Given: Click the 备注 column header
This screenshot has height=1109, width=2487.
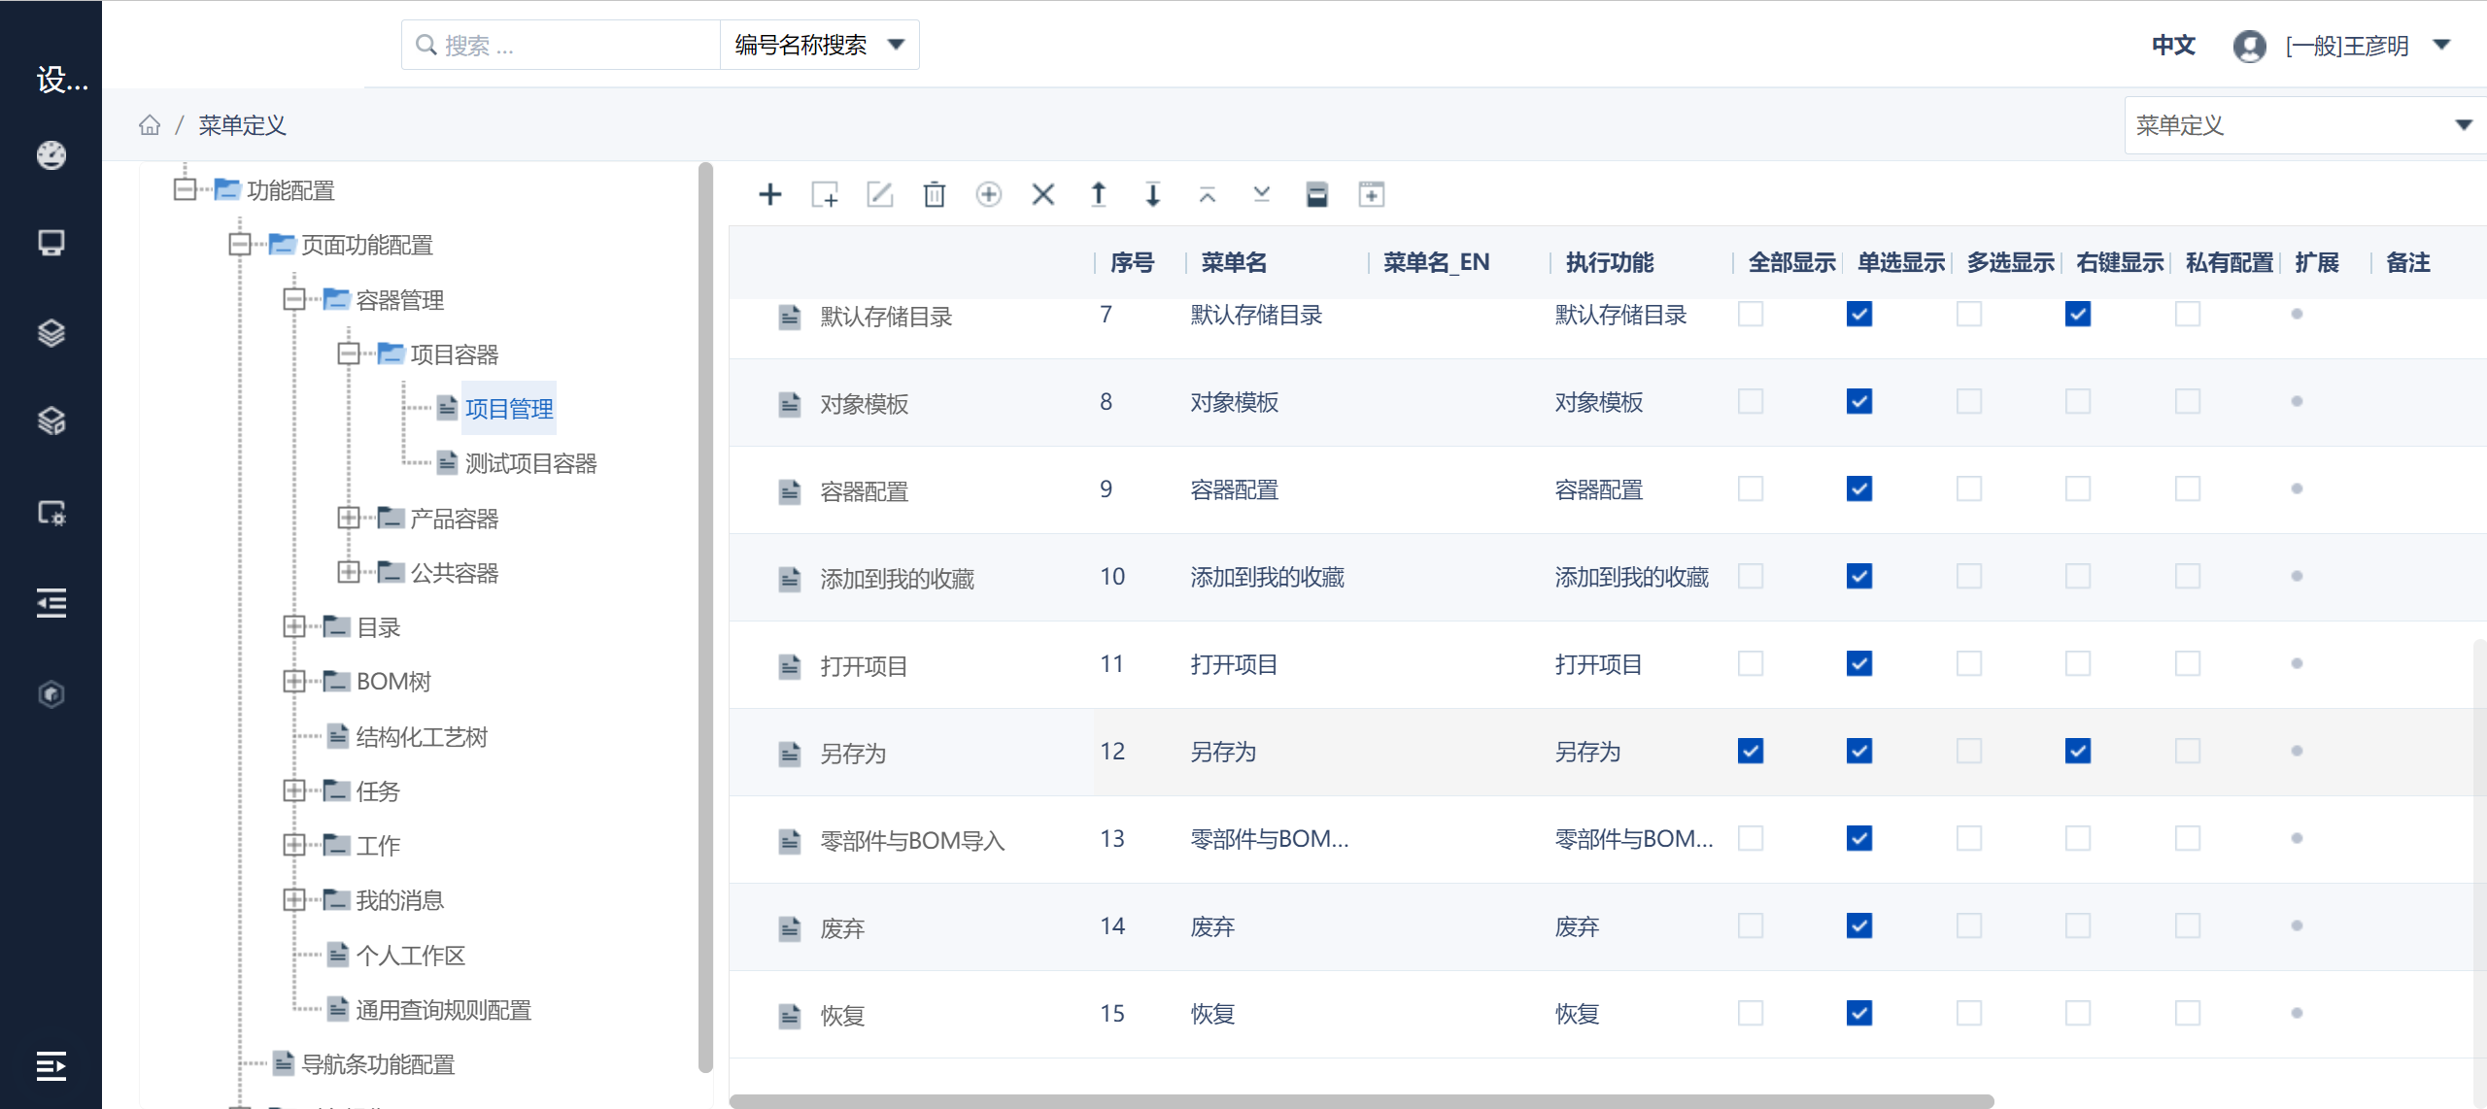Looking at the screenshot, I should (2408, 262).
